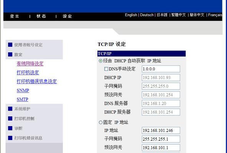Open the 系统维护 sidebar section
Screen dimensions: 227x153
pos(22,109)
